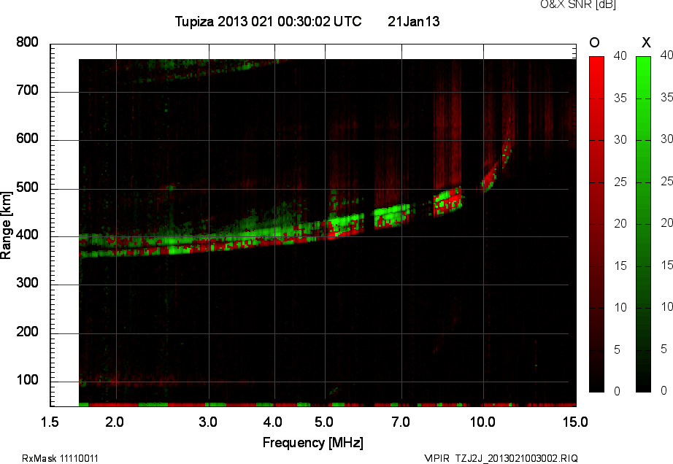Click the O colorbar 20 dB label
Screen dimensions: 673x464
click(x=620, y=223)
